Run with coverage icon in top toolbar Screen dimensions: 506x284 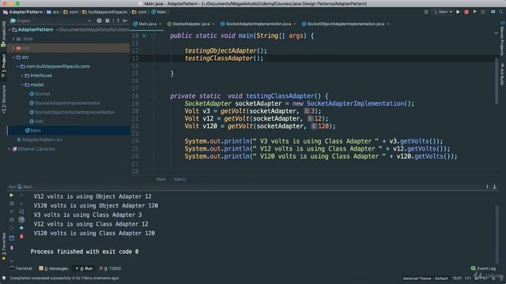click(474, 12)
